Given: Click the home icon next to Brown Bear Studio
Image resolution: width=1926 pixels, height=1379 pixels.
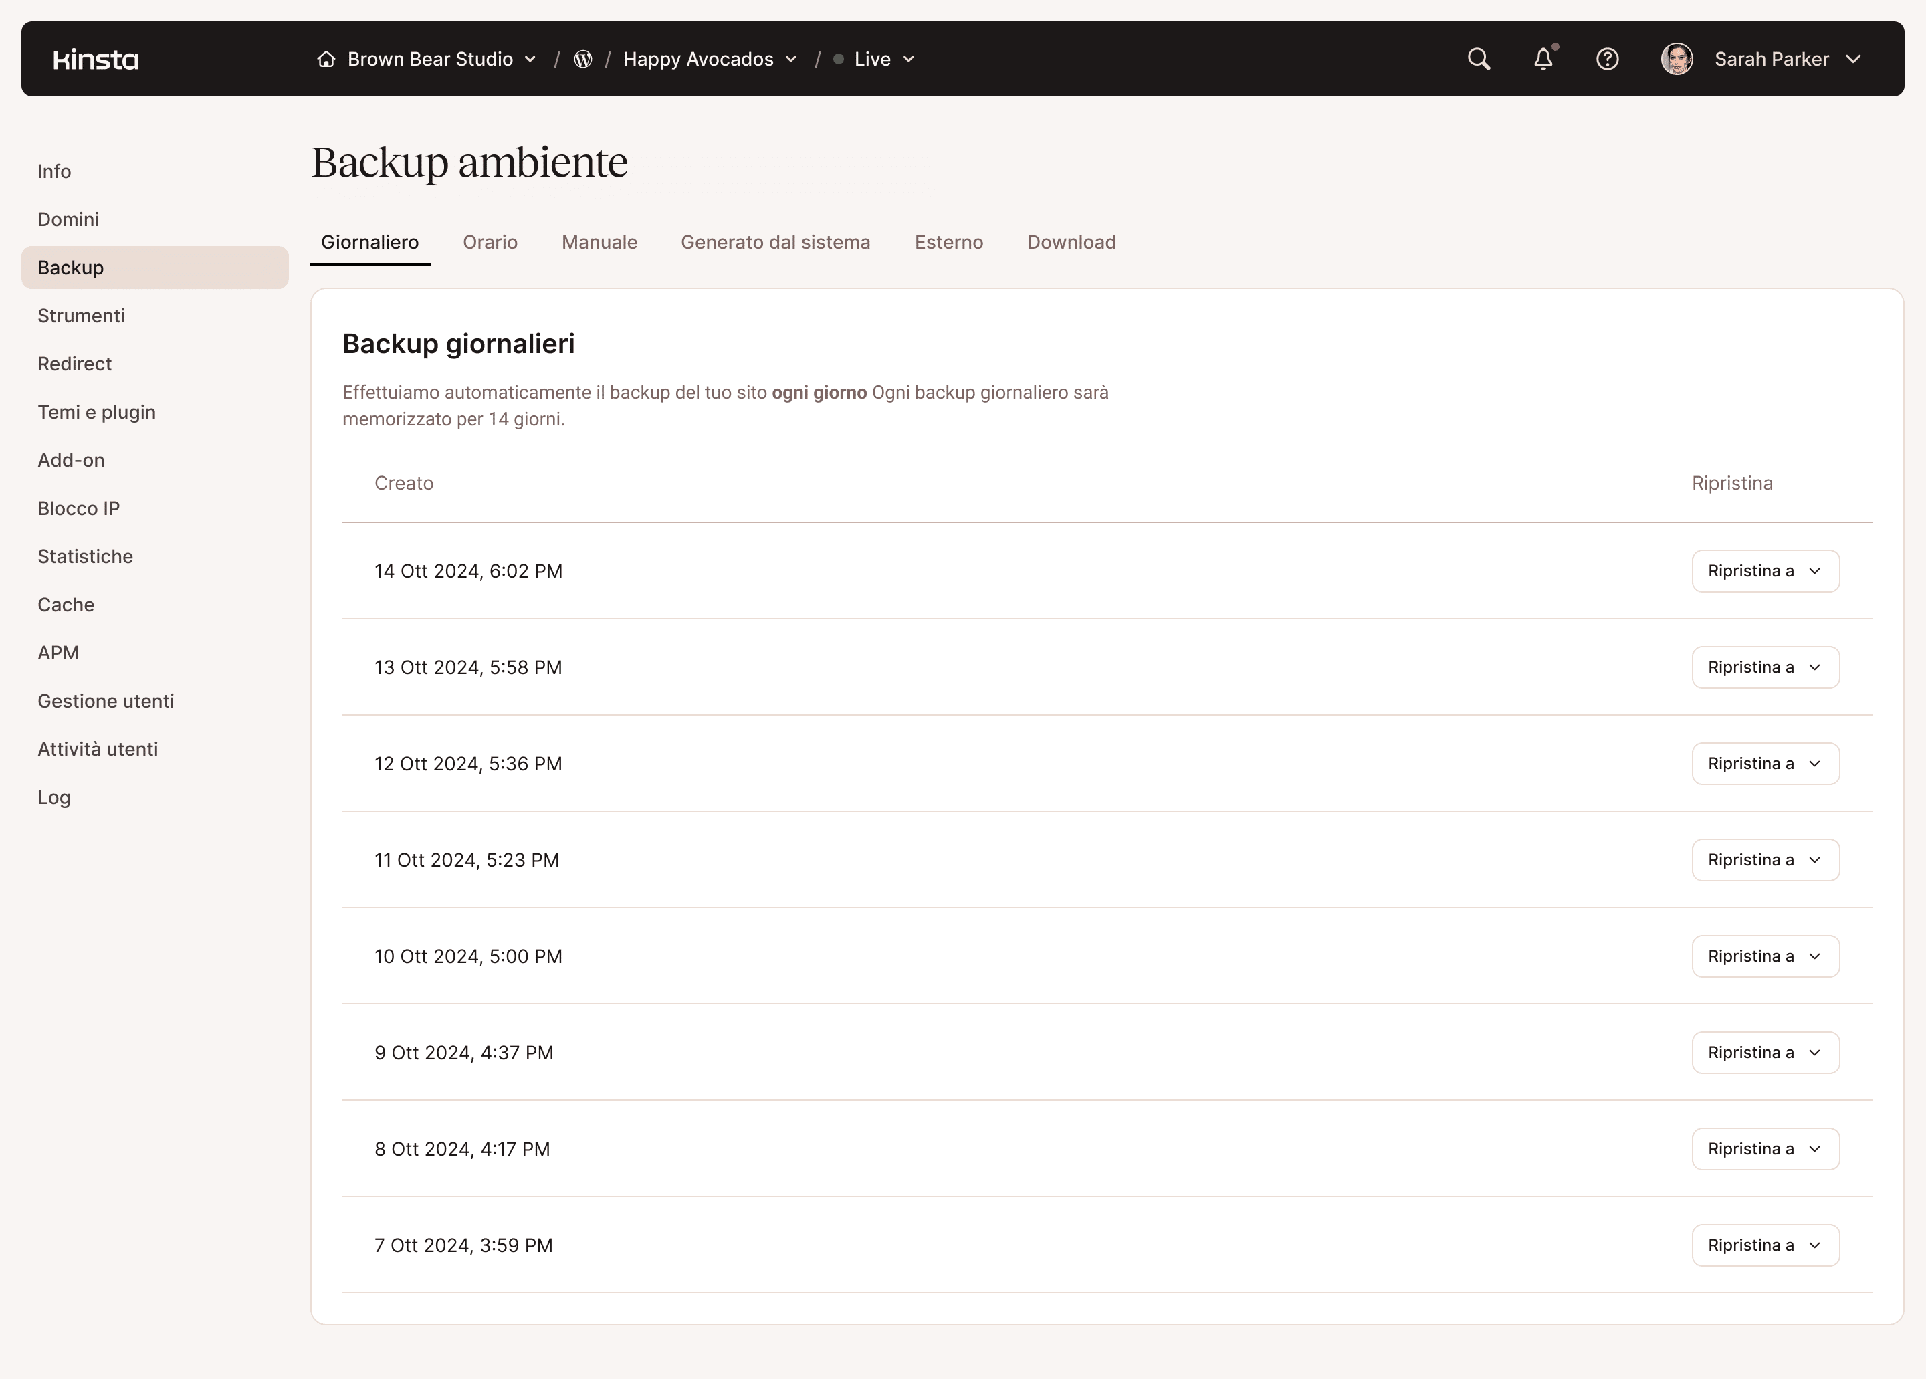Looking at the screenshot, I should [326, 59].
